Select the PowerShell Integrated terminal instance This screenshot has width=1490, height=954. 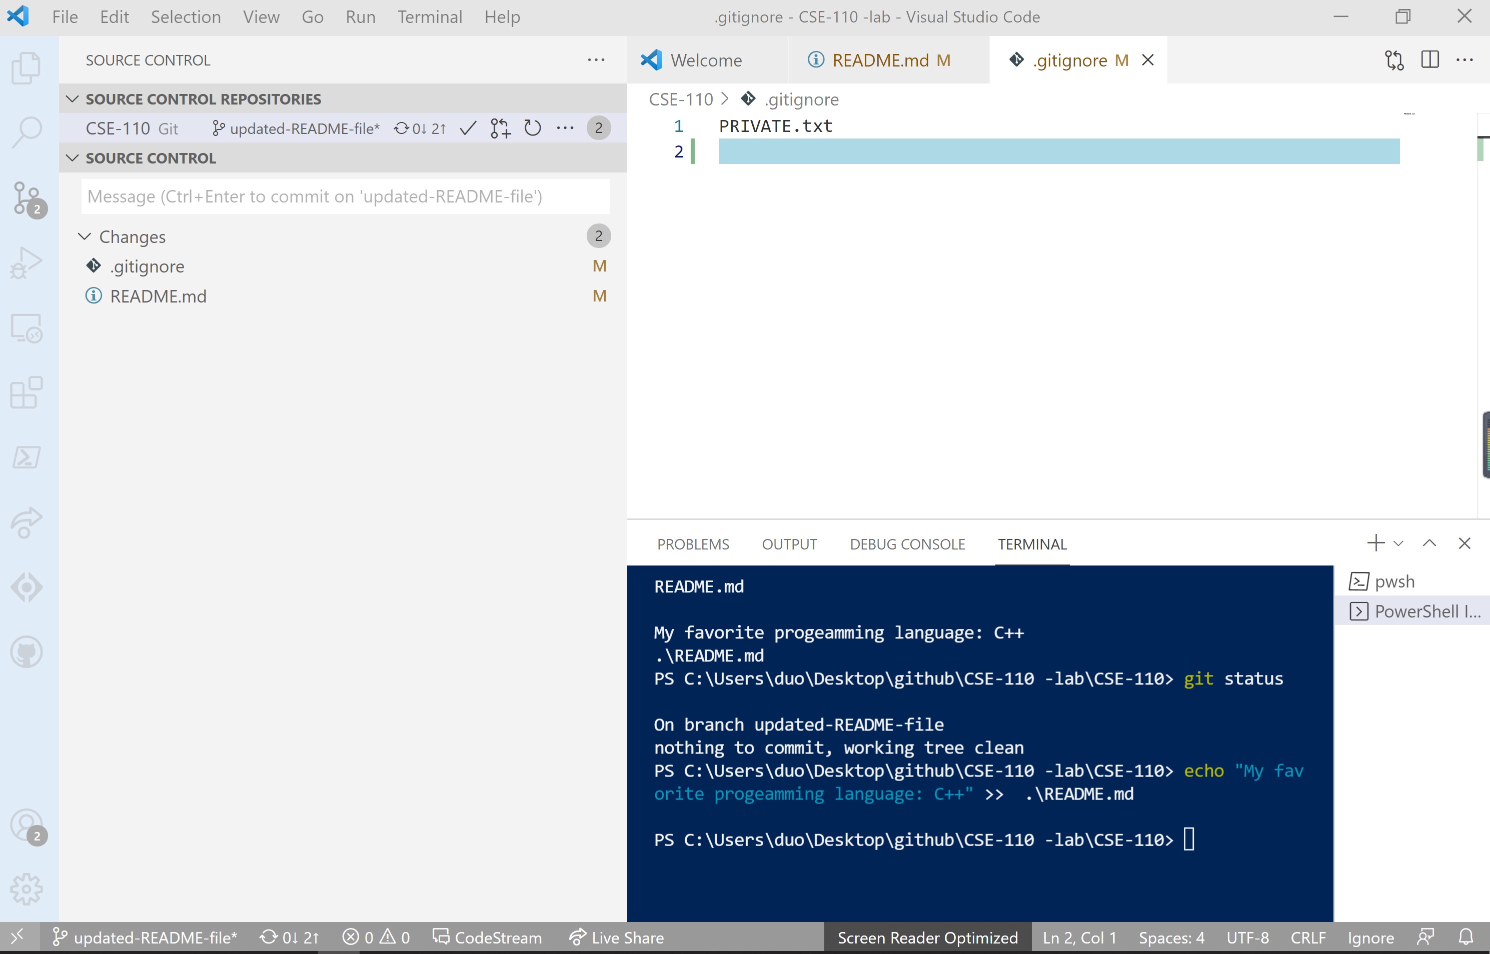point(1412,611)
